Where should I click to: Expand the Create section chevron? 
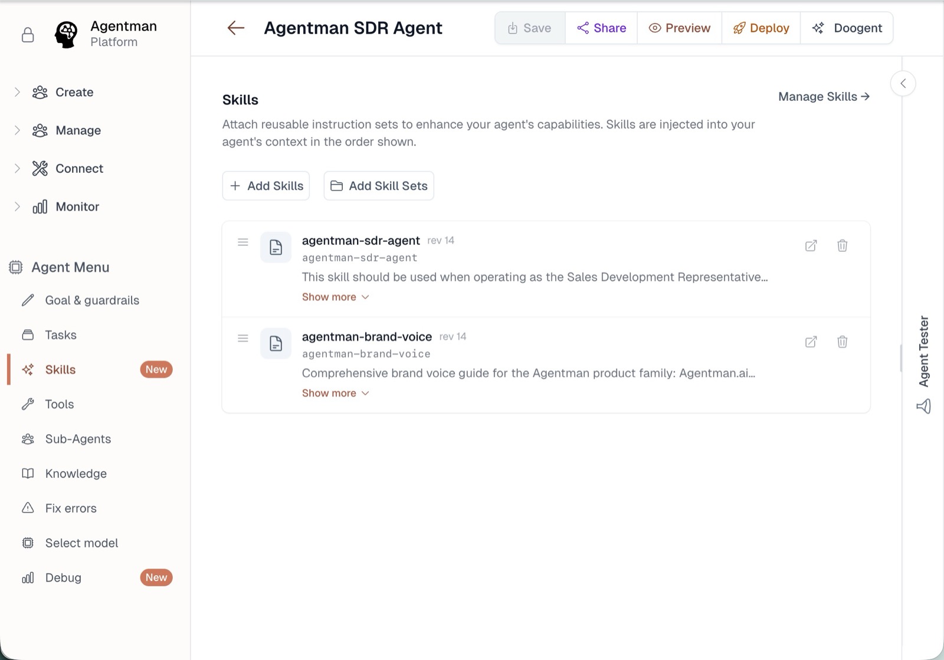[x=17, y=92]
